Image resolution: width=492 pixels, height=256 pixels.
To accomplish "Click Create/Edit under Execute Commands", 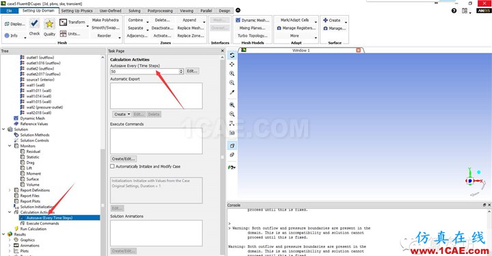I will (123, 159).
